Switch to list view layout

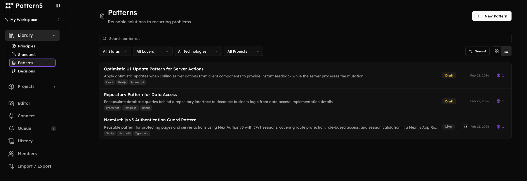[x=506, y=51]
